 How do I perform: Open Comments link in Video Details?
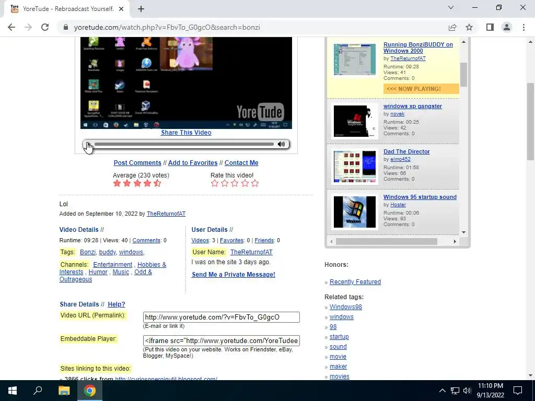(x=146, y=240)
